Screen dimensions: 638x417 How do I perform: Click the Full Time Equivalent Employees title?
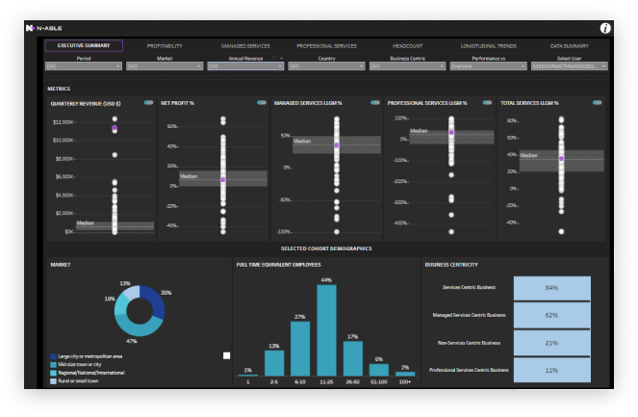(278, 265)
